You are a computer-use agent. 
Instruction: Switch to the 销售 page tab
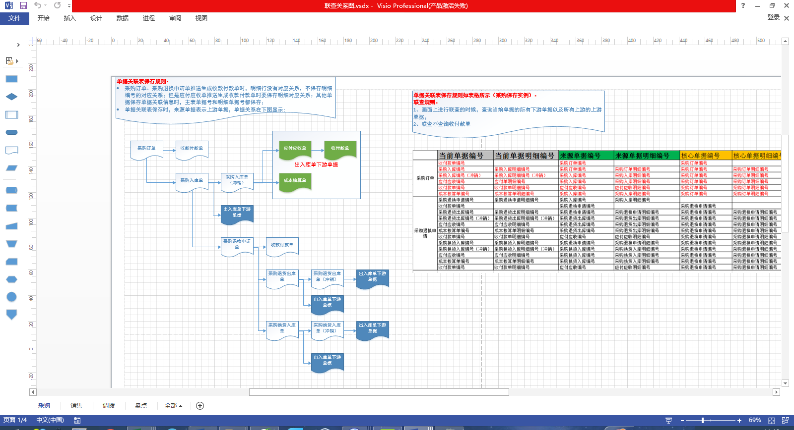click(76, 406)
